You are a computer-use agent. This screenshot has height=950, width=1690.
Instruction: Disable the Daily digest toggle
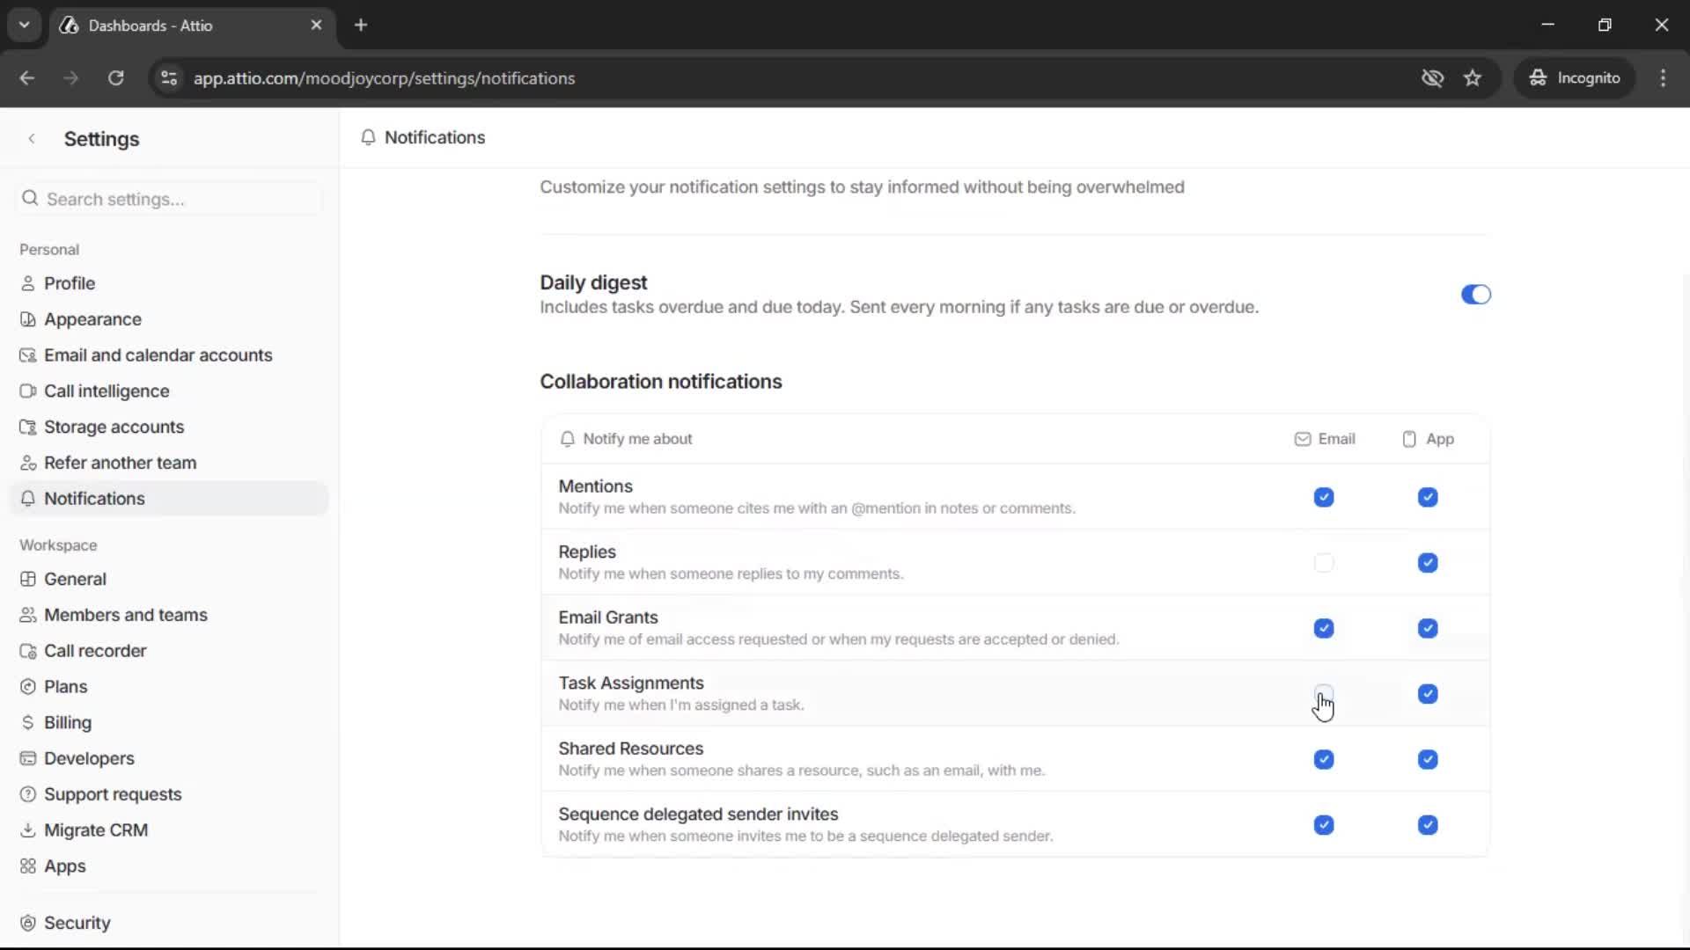[x=1475, y=294]
